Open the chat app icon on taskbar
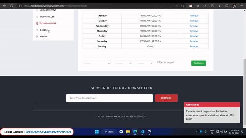This screenshot has height=138, width=246. 121,132
